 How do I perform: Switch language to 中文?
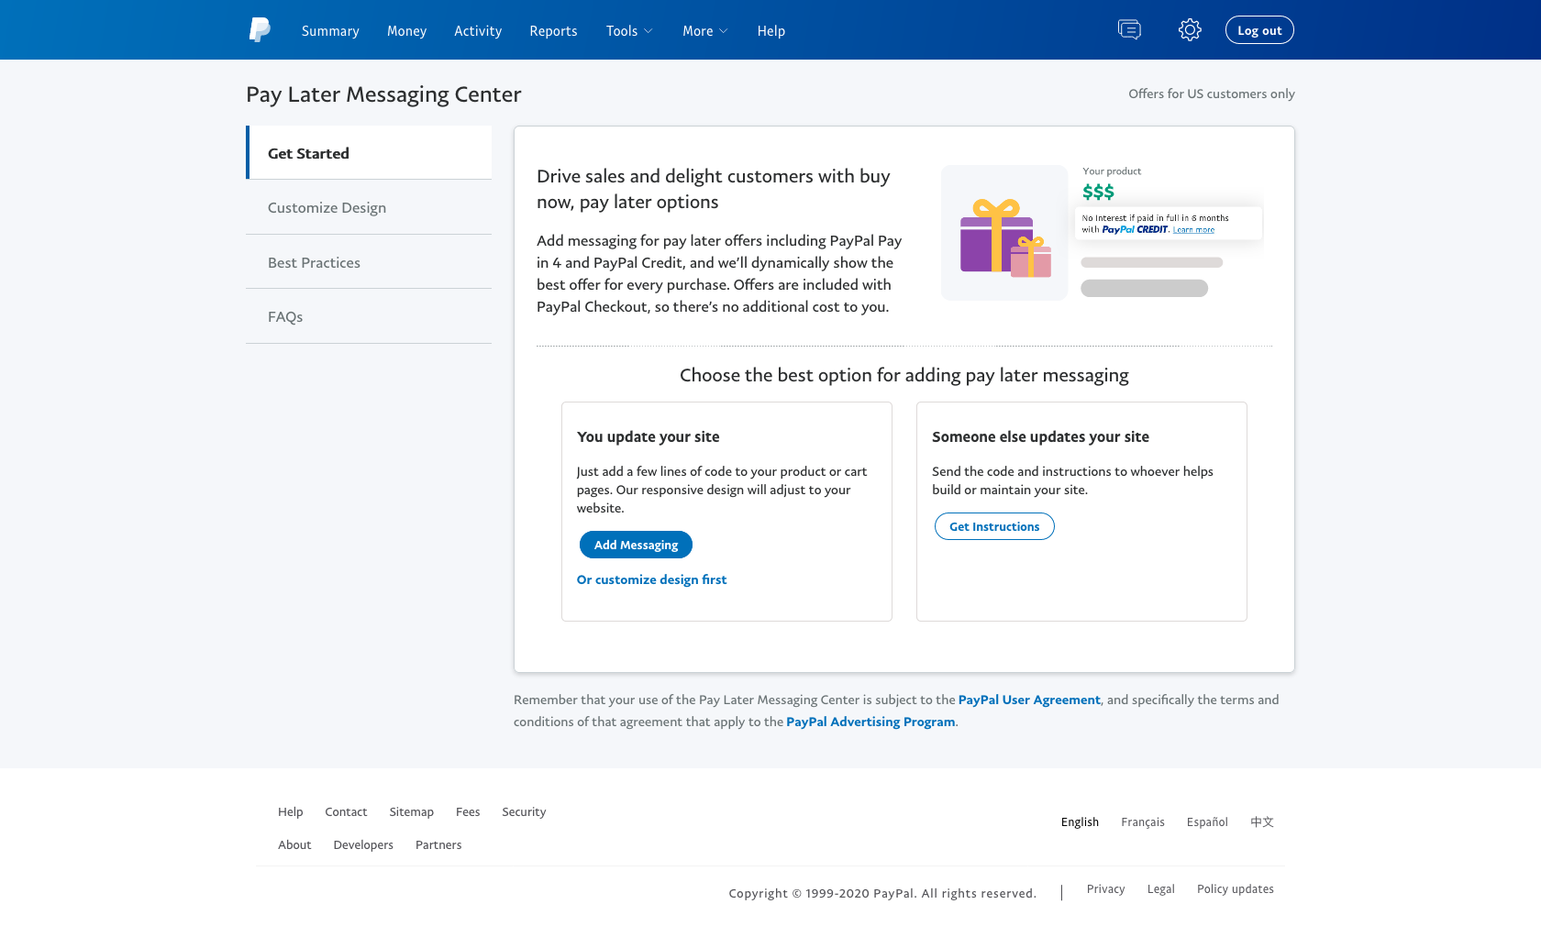coord(1262,822)
